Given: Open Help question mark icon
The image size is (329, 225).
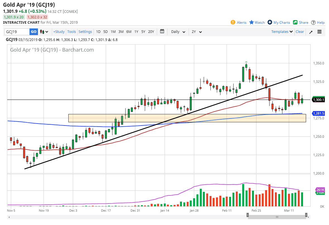Looking at the screenshot, I should [x=313, y=22].
